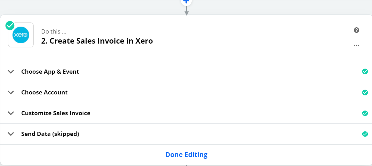Open the Customize Sales Invoice section
This screenshot has height=166, width=372.
186,113
